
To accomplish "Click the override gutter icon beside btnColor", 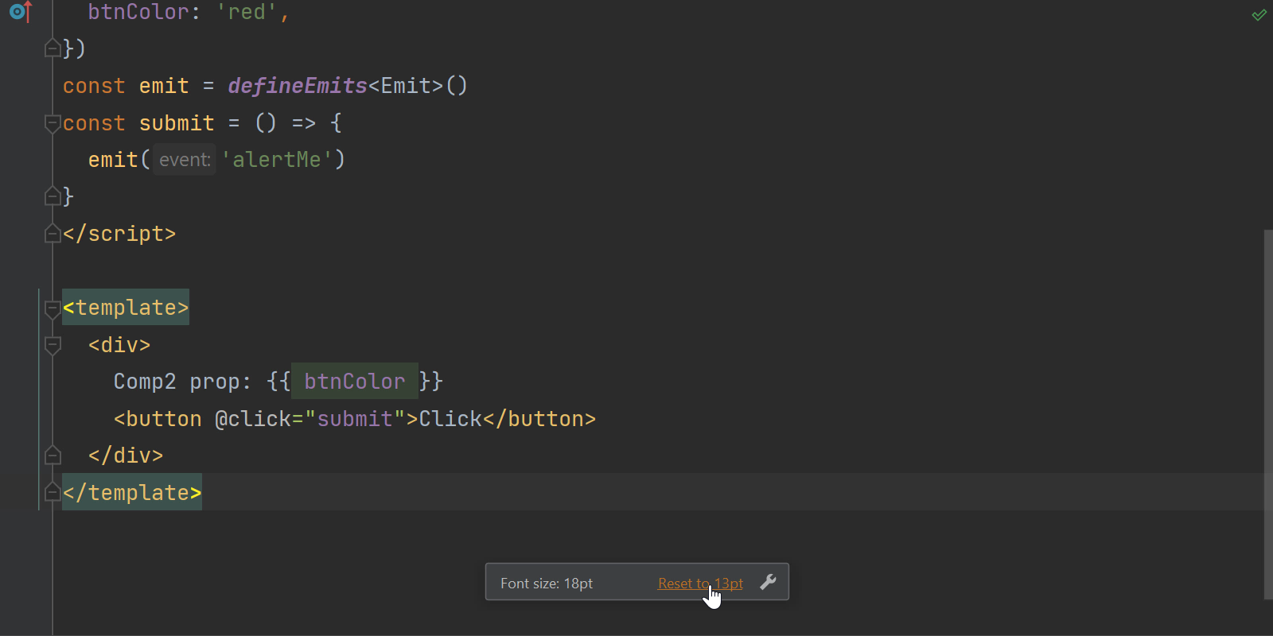I will click(x=20, y=12).
